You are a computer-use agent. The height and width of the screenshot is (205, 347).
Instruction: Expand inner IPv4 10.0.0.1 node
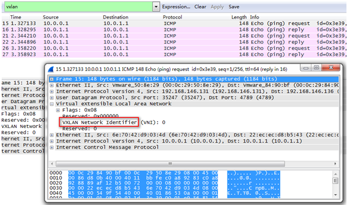[52, 141]
